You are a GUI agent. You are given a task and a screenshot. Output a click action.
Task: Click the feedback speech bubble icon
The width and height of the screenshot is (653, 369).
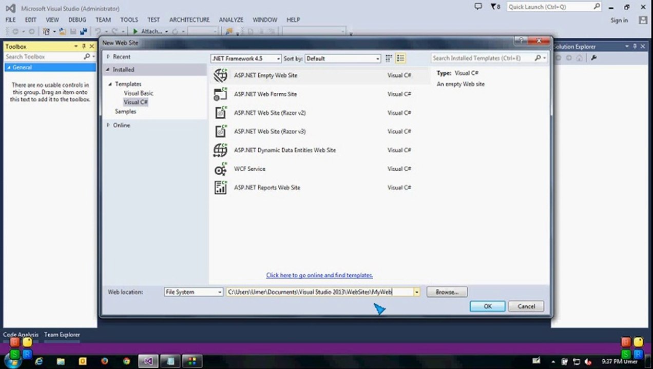478,7
